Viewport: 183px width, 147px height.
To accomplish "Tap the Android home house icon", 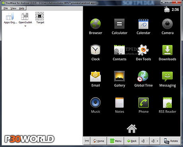I will [132, 129].
